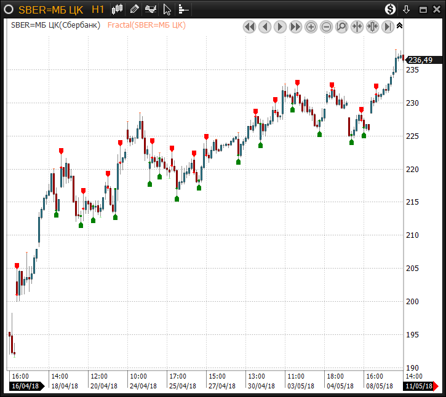Viewport: 446px width, 397px height.
Task: Click the 236,49 current price label
Action: click(x=421, y=60)
